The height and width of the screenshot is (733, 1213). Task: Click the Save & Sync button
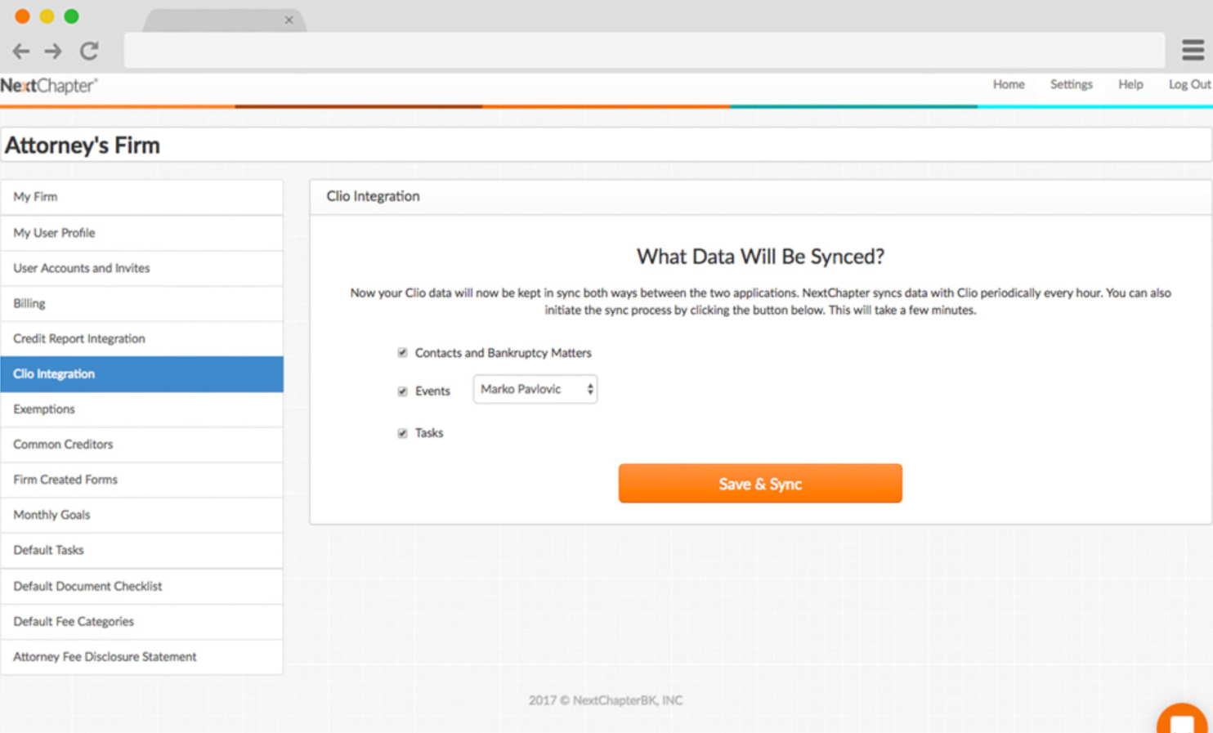[x=760, y=484]
